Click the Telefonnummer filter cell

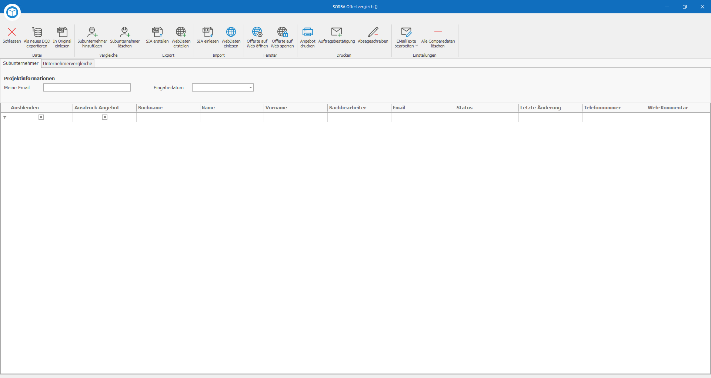[614, 117]
